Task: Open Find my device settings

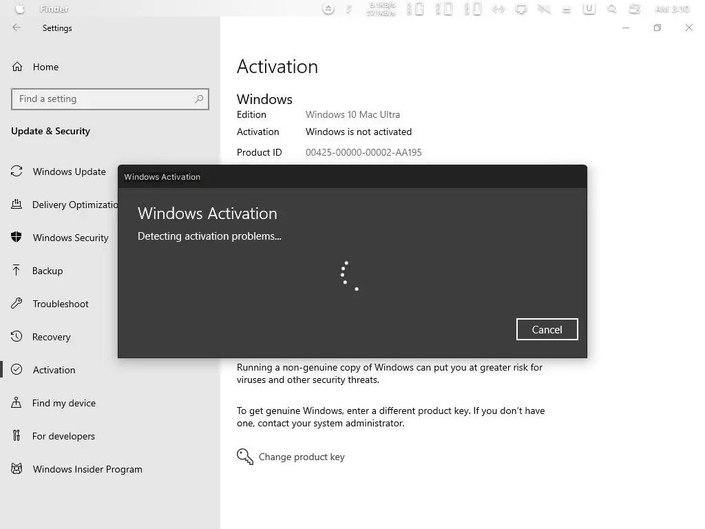Action: pyautogui.click(x=64, y=403)
